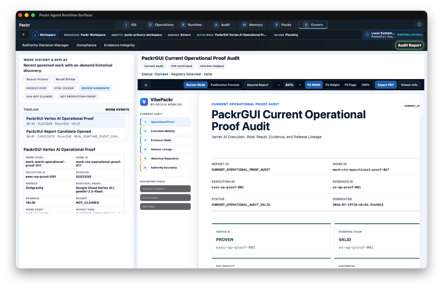Open Mini Map navigation tool
Screen dimensions: 443x289
(x=165, y=206)
